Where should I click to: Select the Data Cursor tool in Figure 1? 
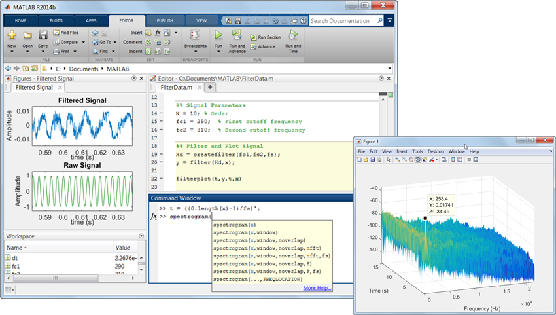(x=425, y=159)
